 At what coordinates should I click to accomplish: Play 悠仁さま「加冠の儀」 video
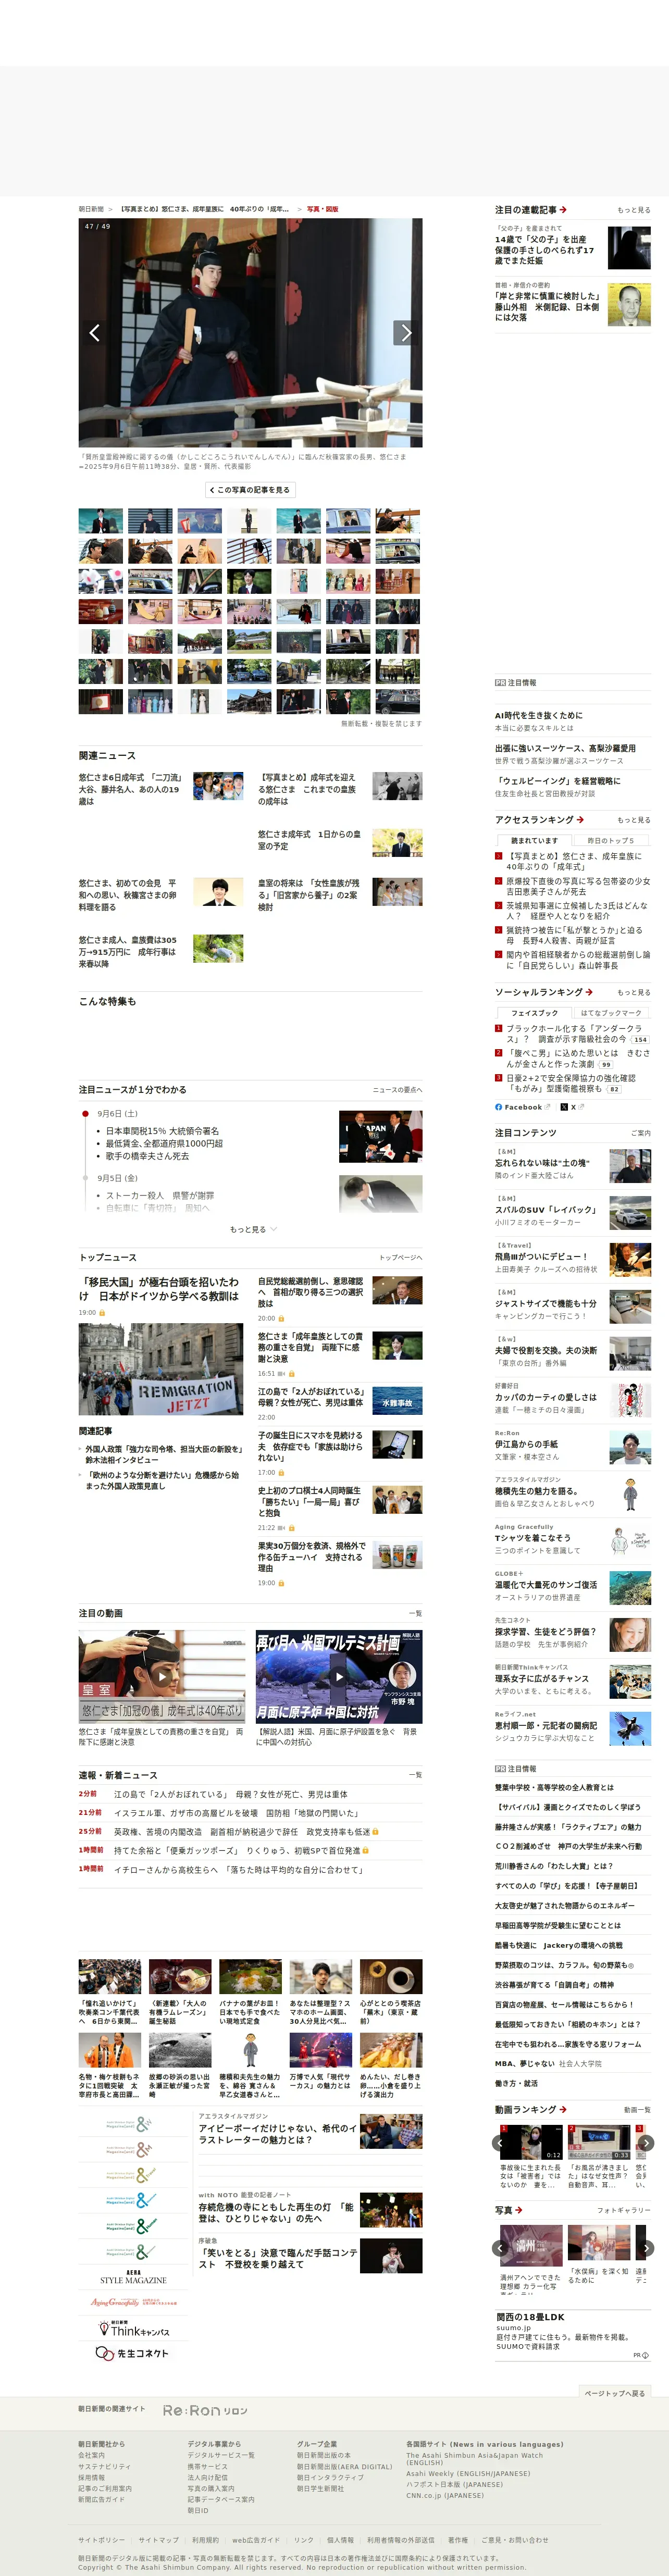click(162, 1676)
